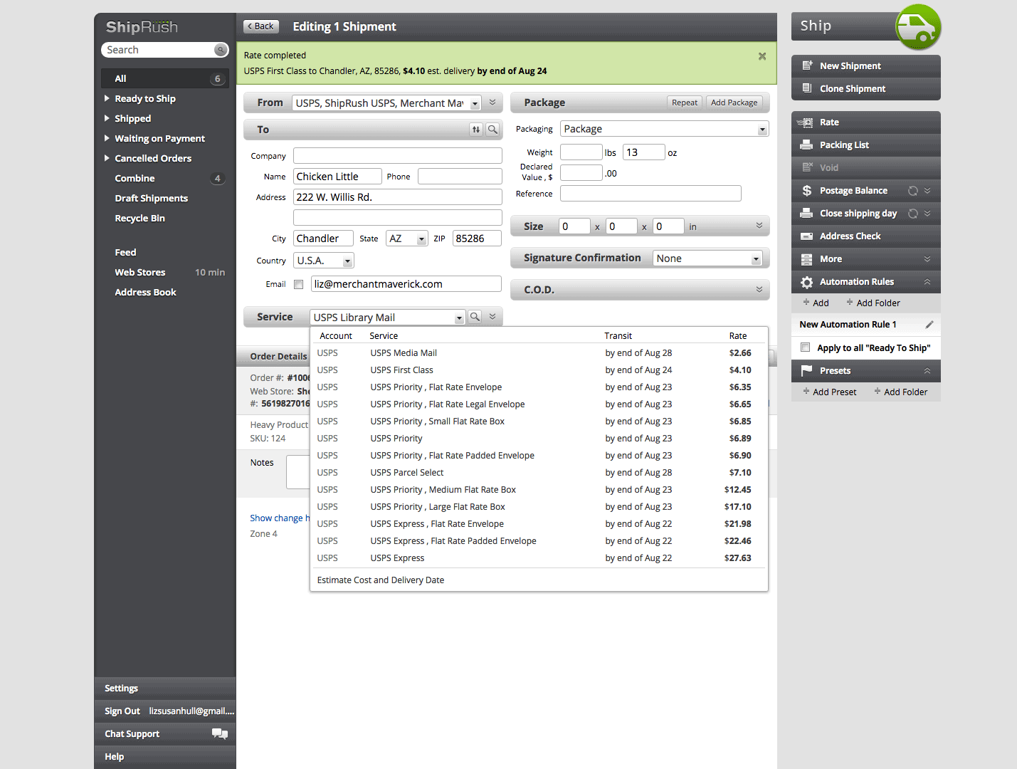Open Settings in the sidebar
This screenshot has width=1017, height=769.
[121, 689]
